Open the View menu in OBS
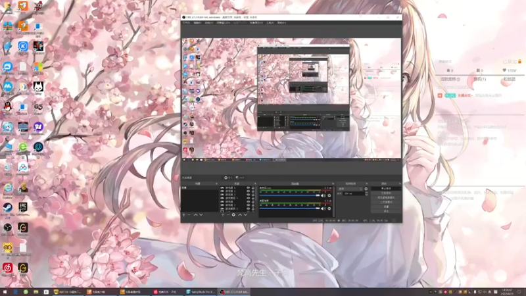 click(209, 22)
